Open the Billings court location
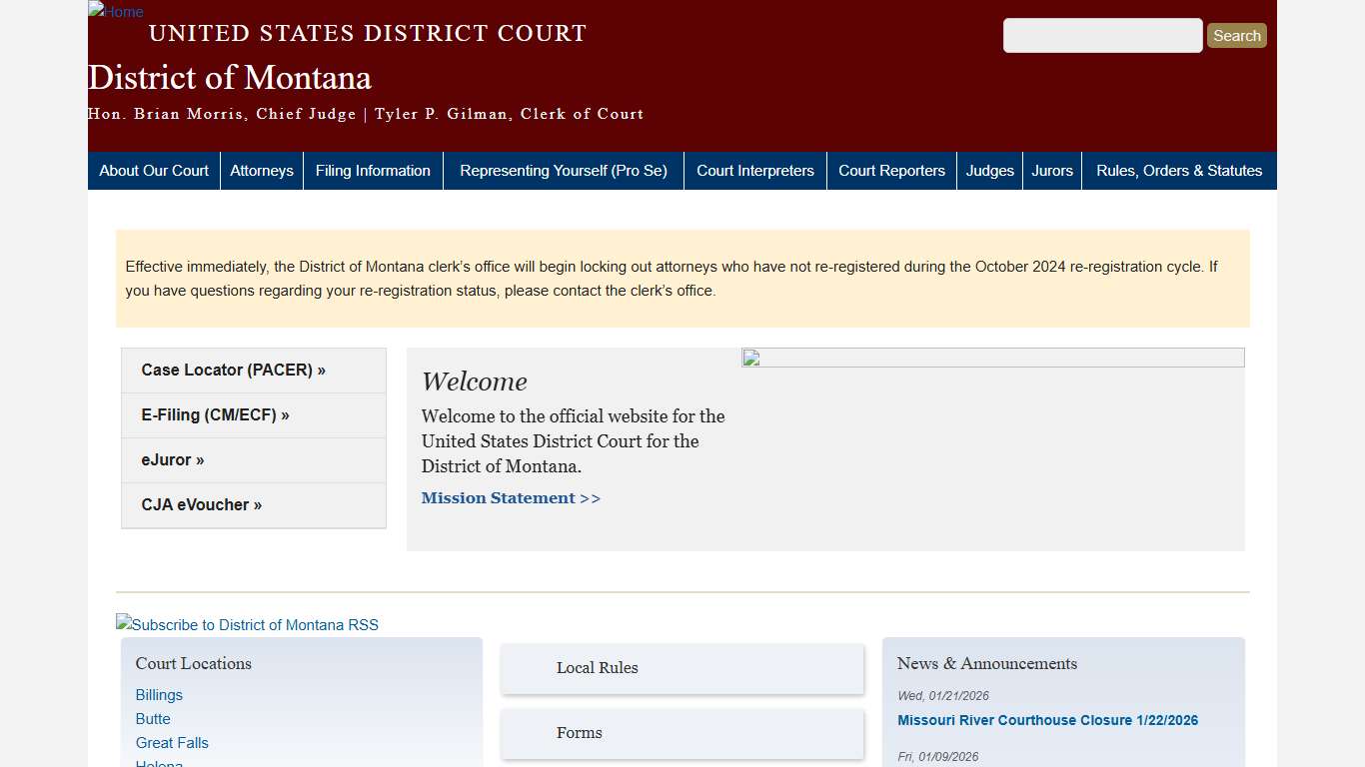The width and height of the screenshot is (1365, 767). pyautogui.click(x=158, y=694)
